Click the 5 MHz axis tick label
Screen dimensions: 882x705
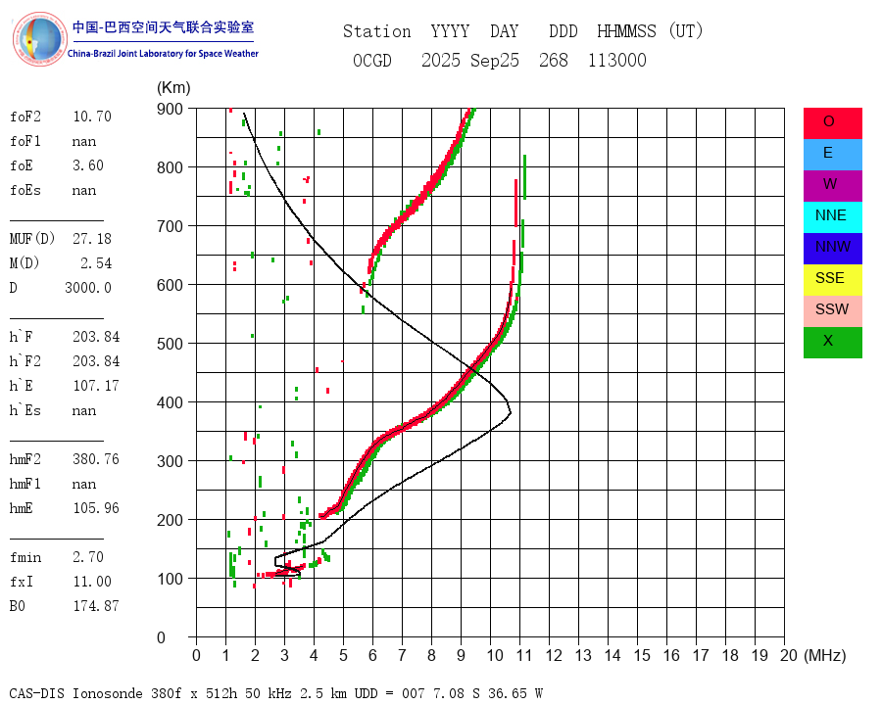(x=343, y=655)
